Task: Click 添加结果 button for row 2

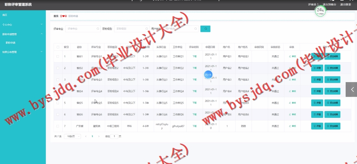Action: click(x=332, y=68)
